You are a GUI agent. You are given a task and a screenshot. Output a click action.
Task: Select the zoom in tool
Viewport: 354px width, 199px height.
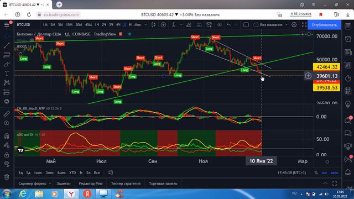7,123
